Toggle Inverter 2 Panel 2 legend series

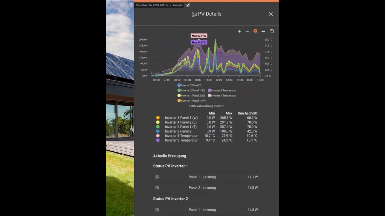click(x=189, y=85)
